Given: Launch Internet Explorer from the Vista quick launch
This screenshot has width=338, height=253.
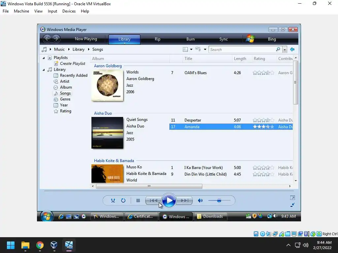Looking at the screenshot, I should click(x=61, y=217).
